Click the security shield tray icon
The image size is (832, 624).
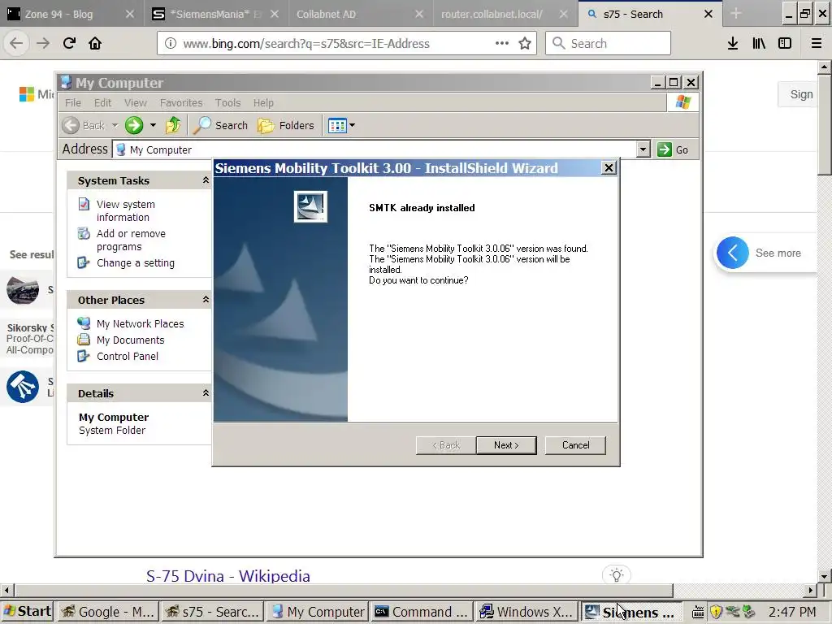pyautogui.click(x=716, y=612)
